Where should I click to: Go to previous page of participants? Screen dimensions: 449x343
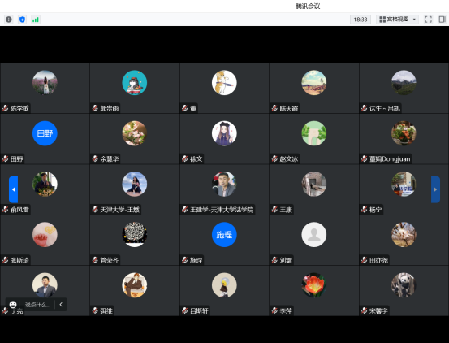tap(13, 189)
